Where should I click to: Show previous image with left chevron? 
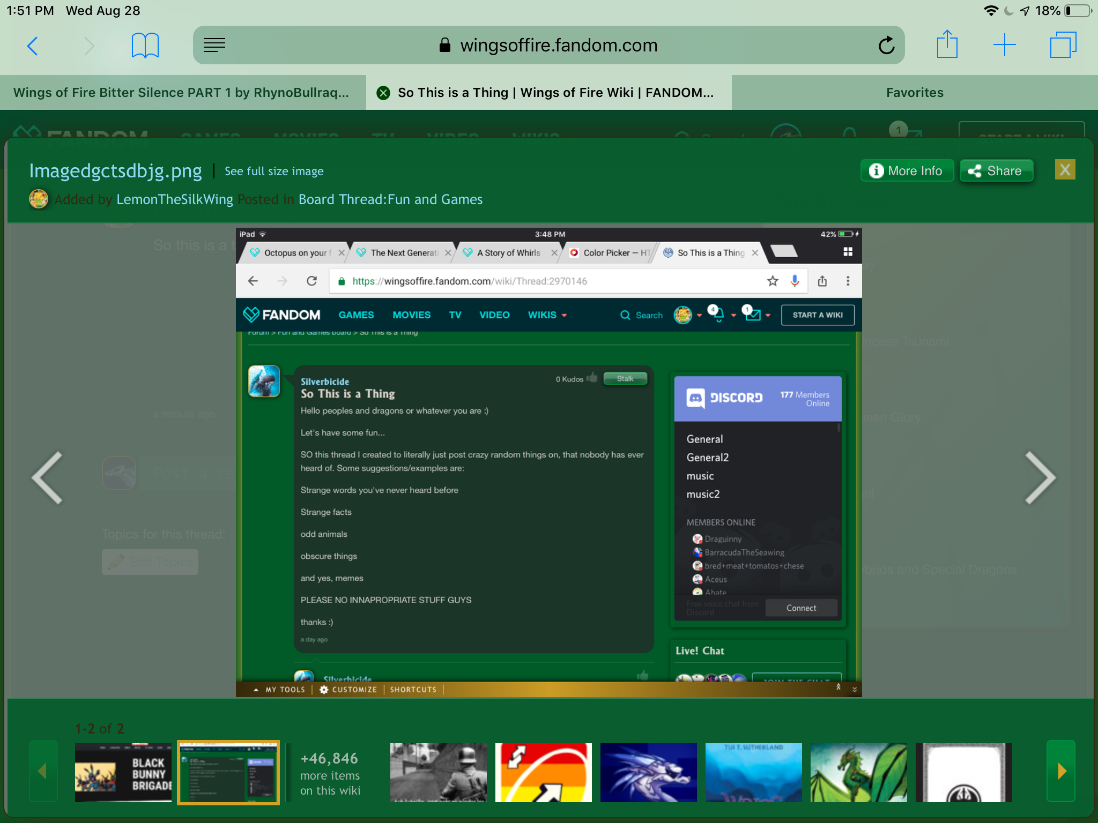coord(48,477)
